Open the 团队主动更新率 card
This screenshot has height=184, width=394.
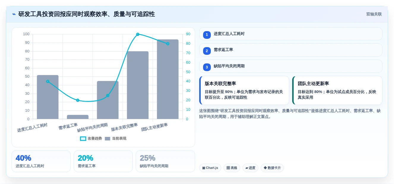pyautogui.click(x=337, y=90)
